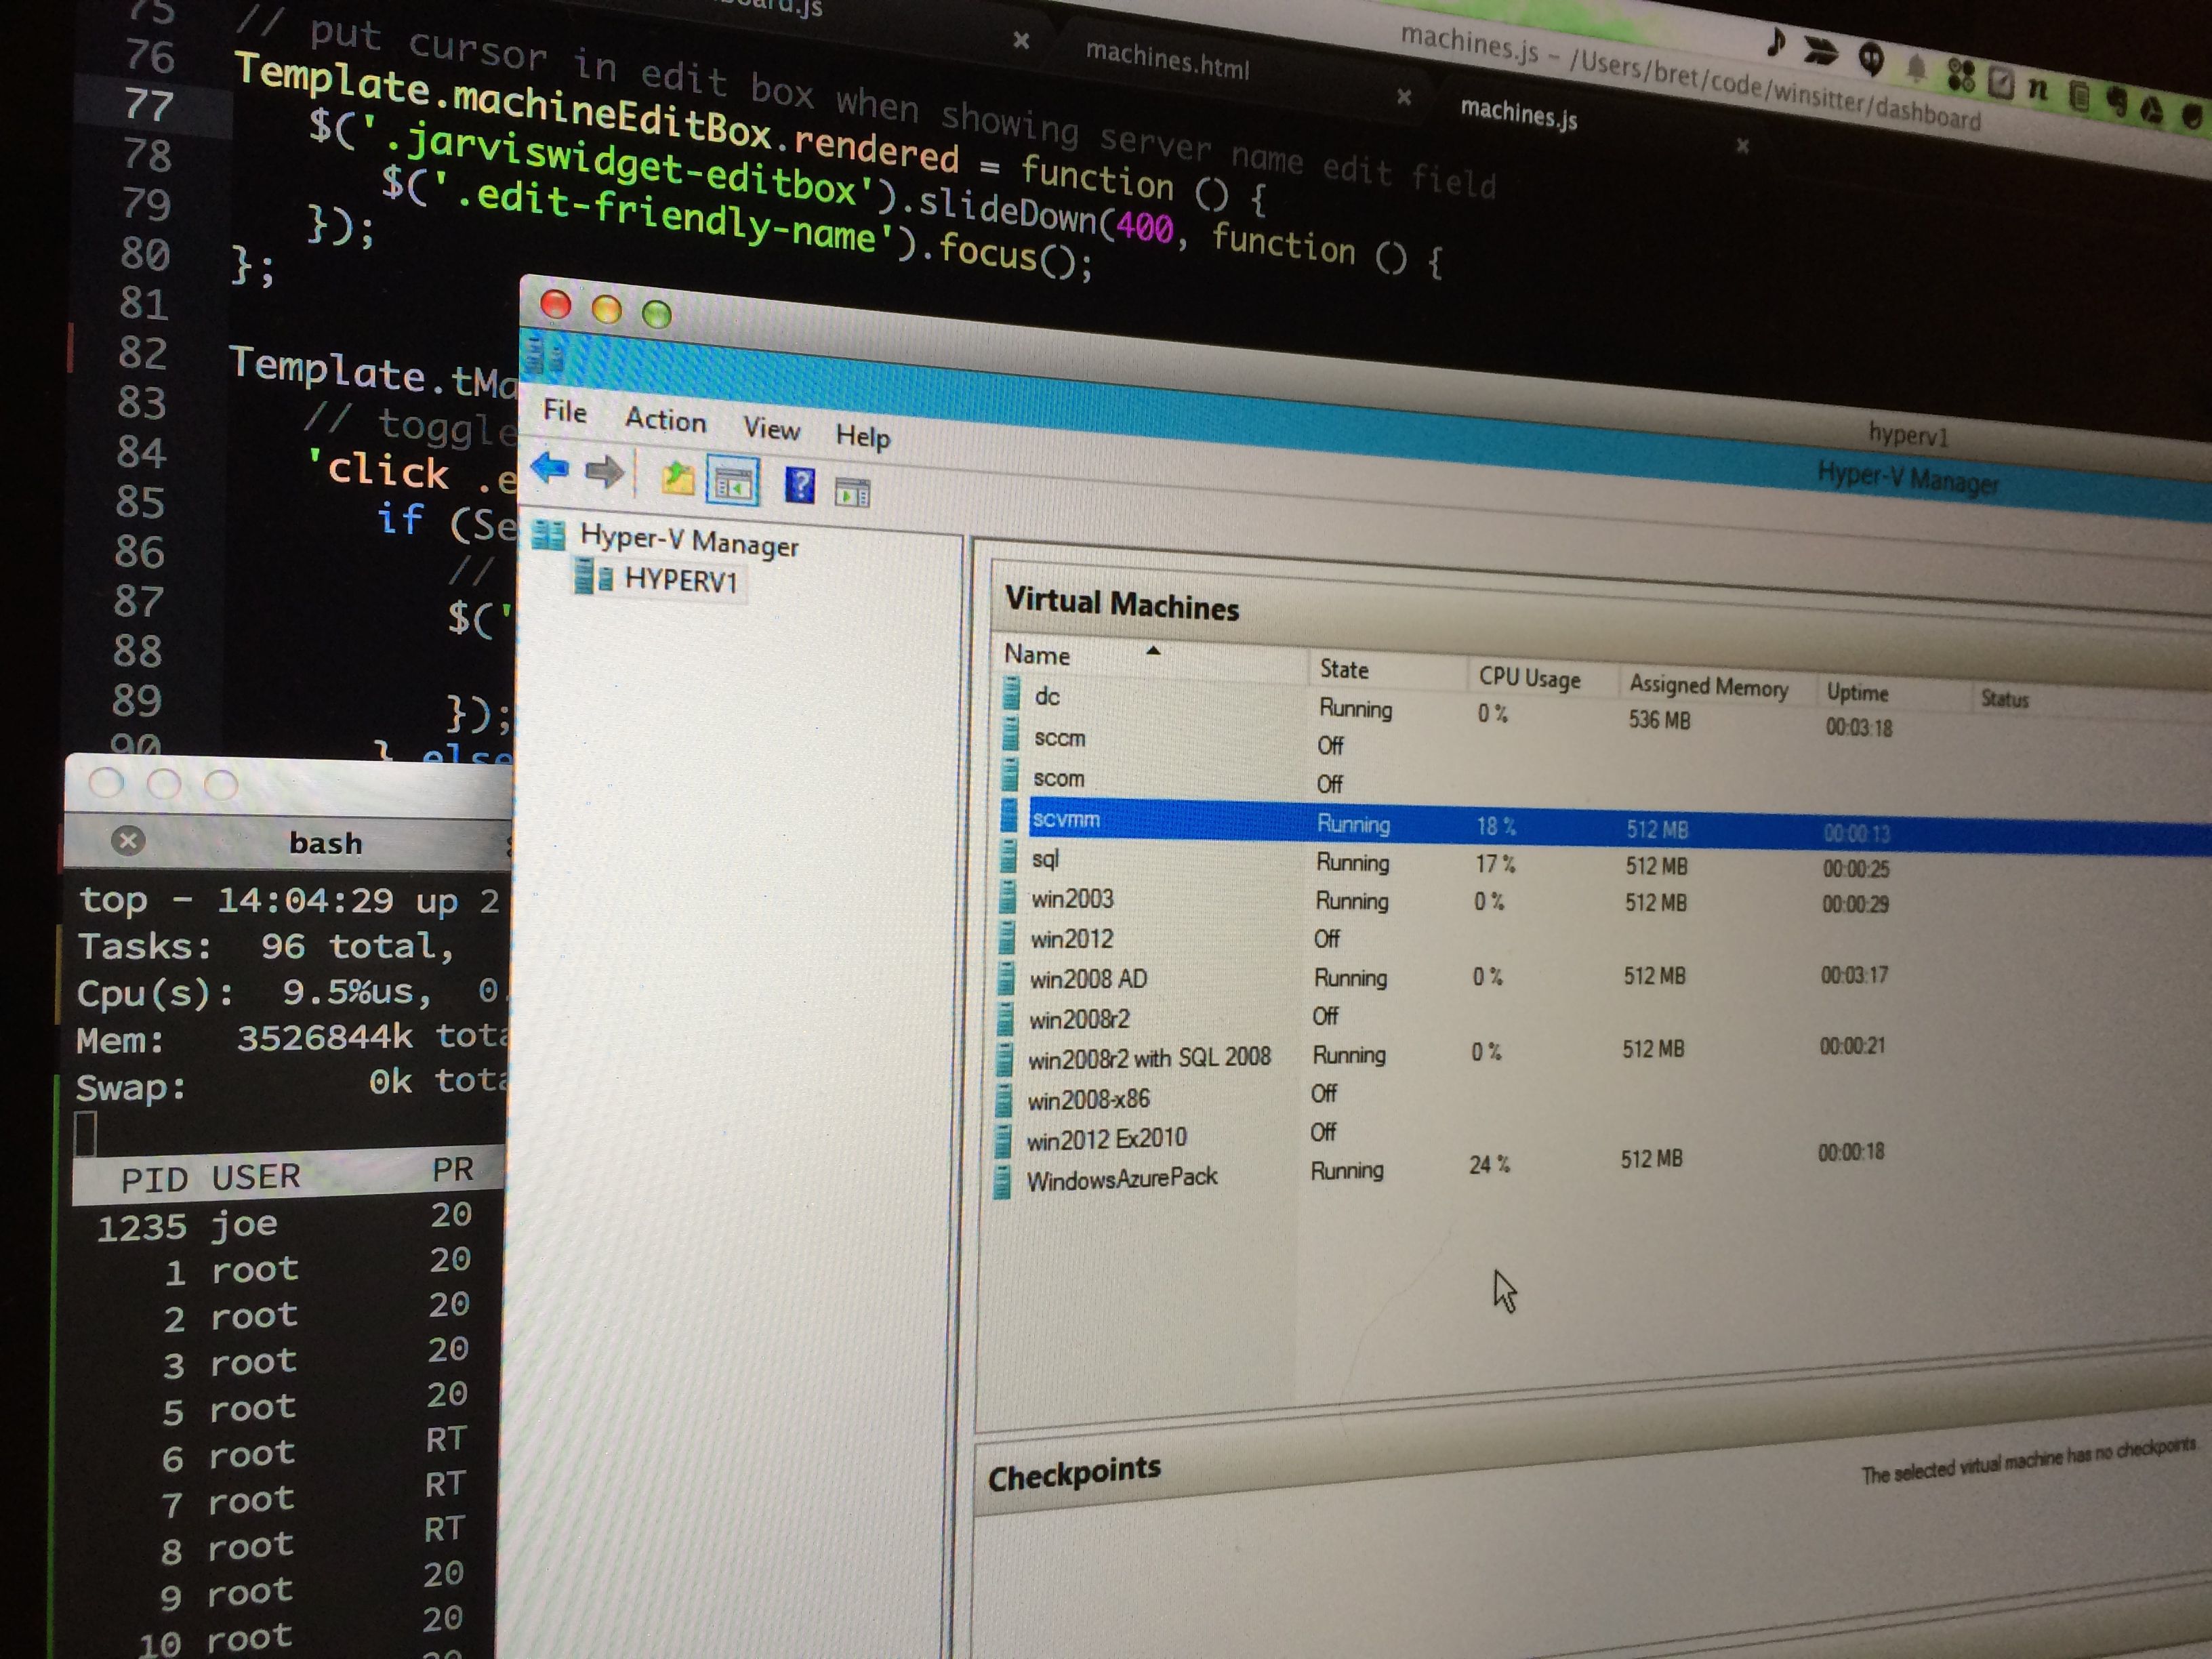Image resolution: width=2212 pixels, height=1659 pixels.
Task: Toggle the Show/Hide Action Pane icon
Action: (852, 492)
